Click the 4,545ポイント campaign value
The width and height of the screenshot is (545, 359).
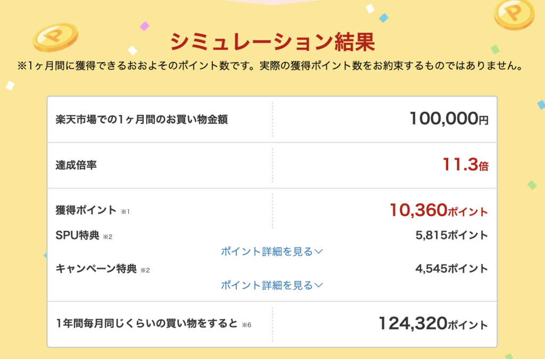click(452, 269)
